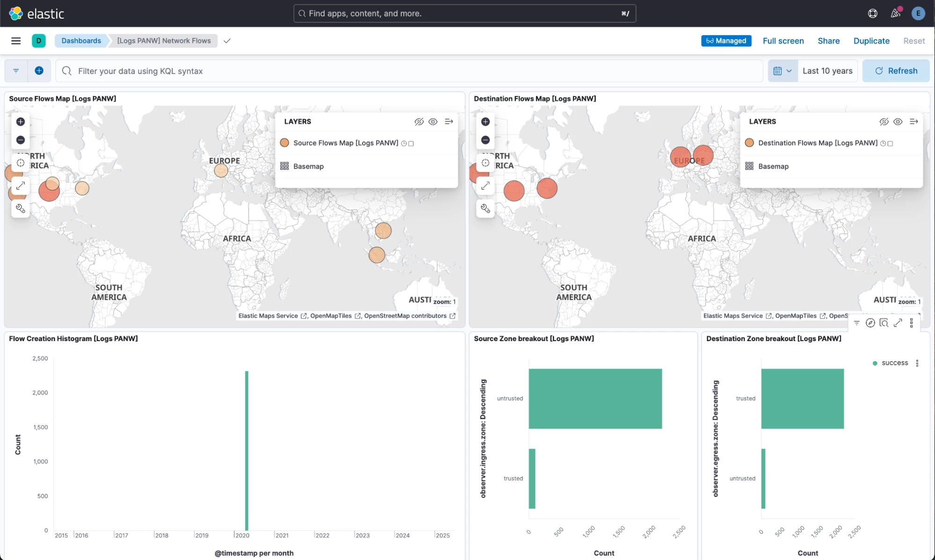Click the green success legend color dot
The image size is (935, 560).
(x=875, y=363)
